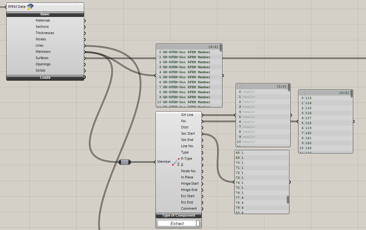Click the Materials output grip

pos(84,21)
